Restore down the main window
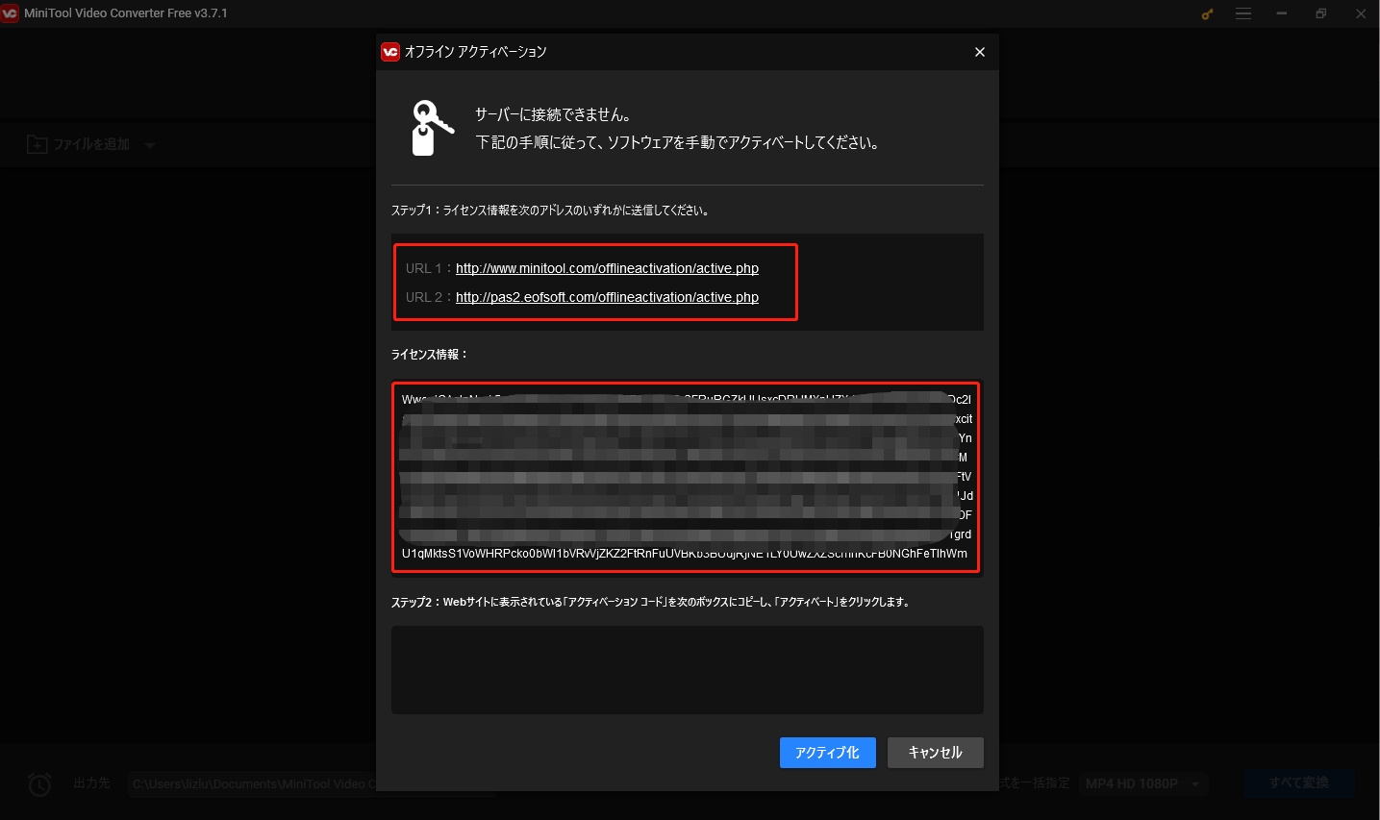The image size is (1380, 820). click(1321, 13)
